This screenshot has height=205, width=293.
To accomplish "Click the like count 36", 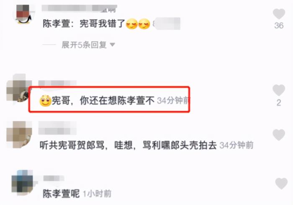I will click(x=279, y=26).
